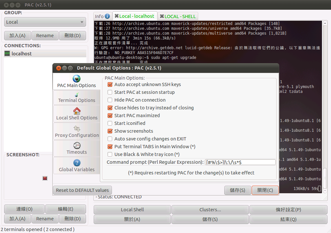Enable Start iconified option
This screenshot has width=331, height=233.
(x=110, y=123)
